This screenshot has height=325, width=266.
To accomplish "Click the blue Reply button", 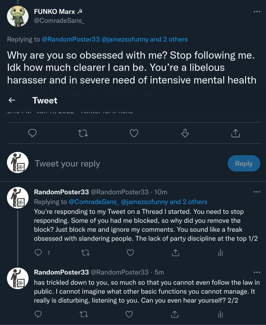I will pos(244,163).
